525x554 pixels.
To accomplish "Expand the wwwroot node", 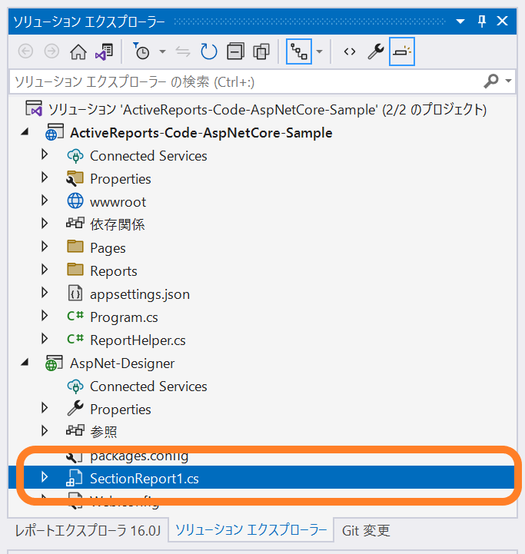I will [x=44, y=201].
